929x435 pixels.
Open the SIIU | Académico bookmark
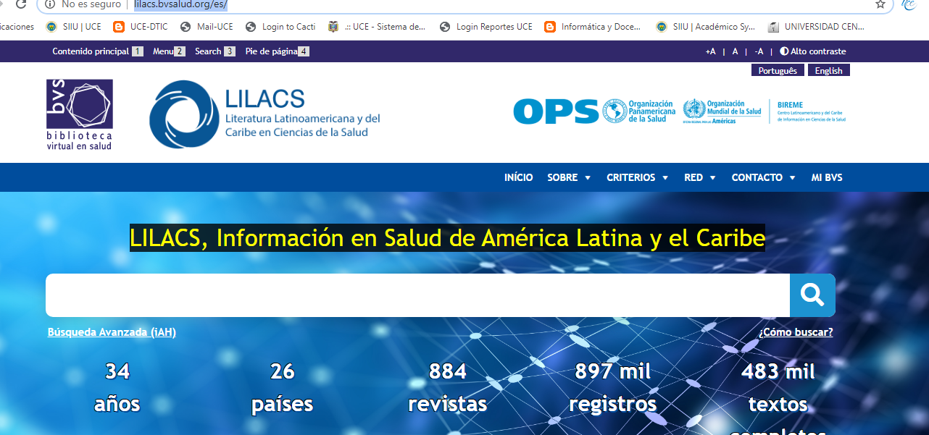[706, 27]
